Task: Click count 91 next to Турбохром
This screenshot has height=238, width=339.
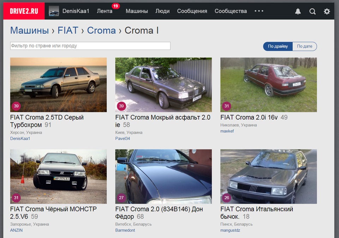Action: click(48, 125)
